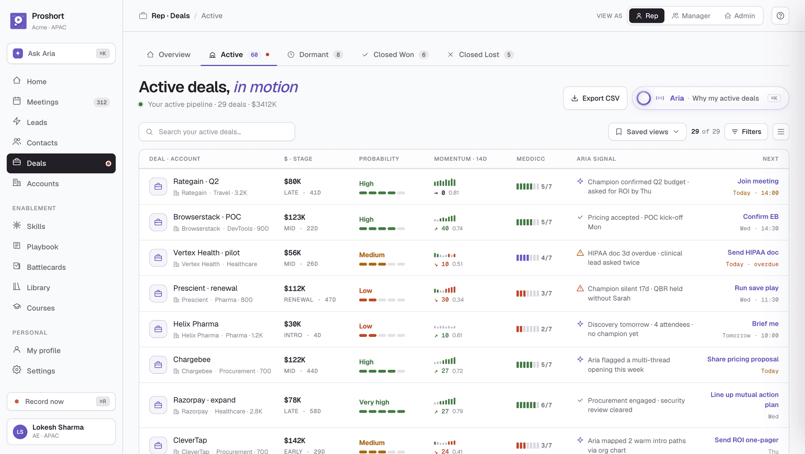This screenshot has width=805, height=454.
Task: Click the briefcase icon for Rategain · Q2
Action: click(x=158, y=186)
